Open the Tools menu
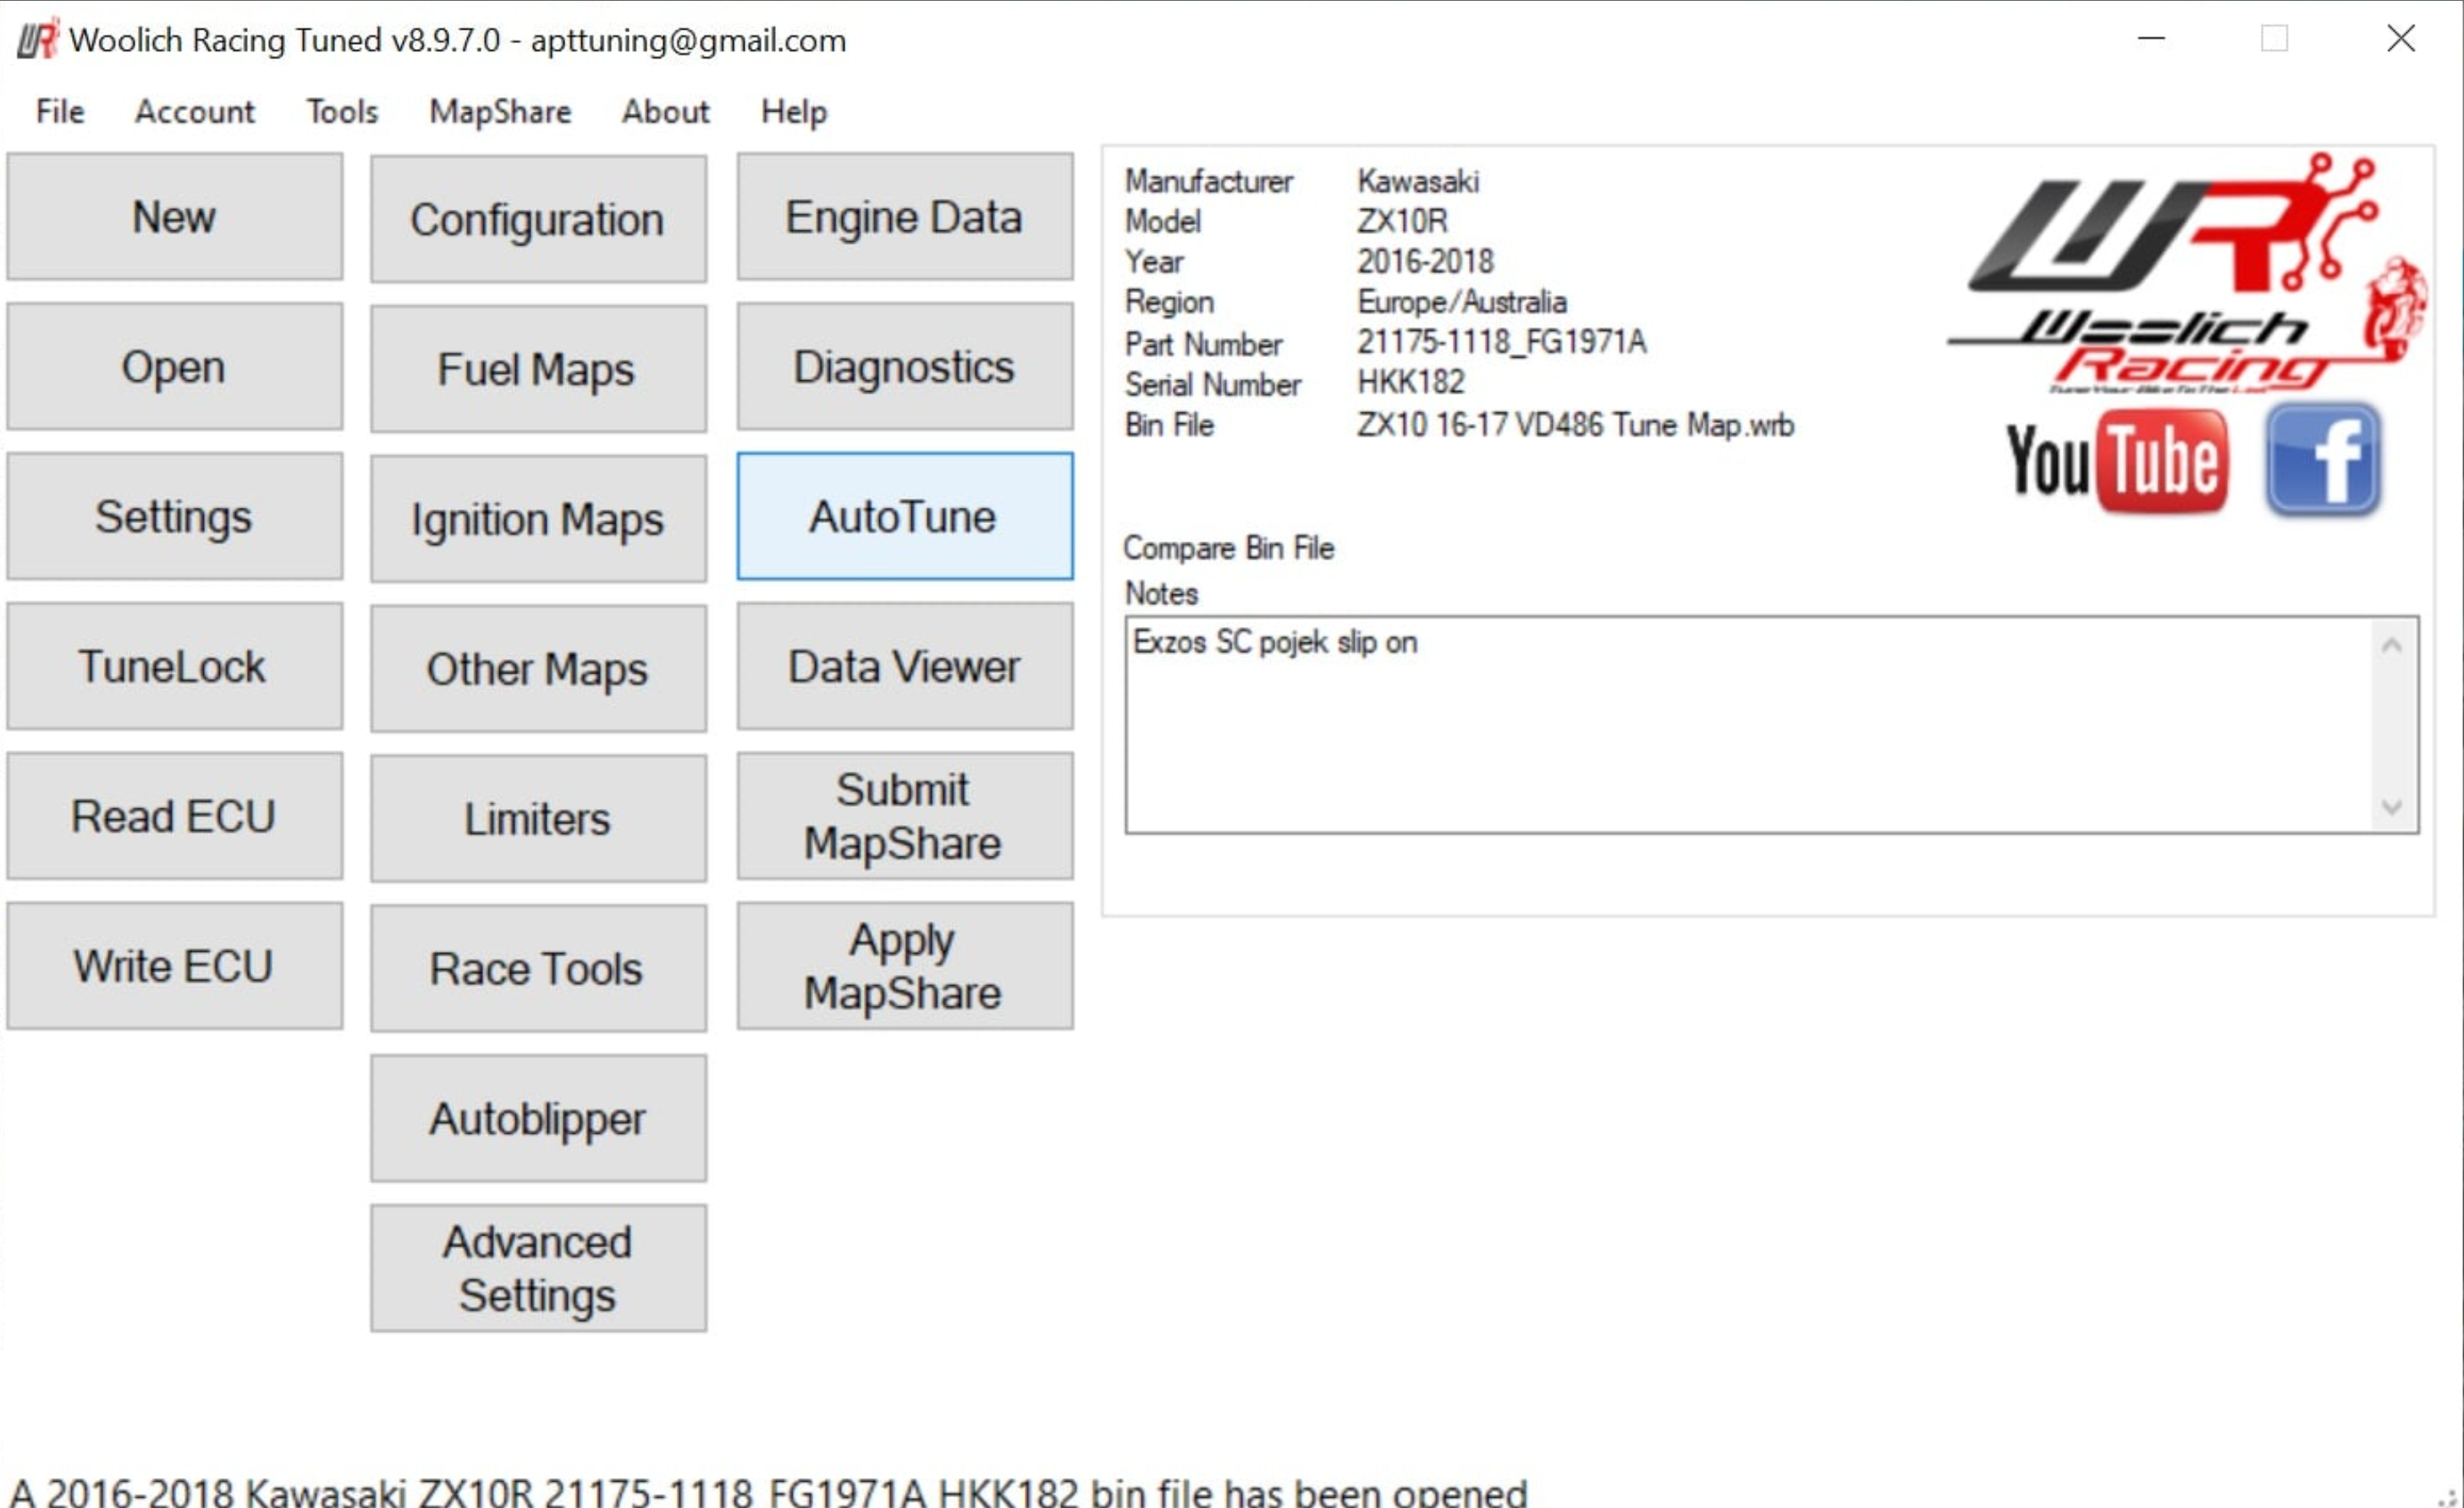 tap(342, 111)
